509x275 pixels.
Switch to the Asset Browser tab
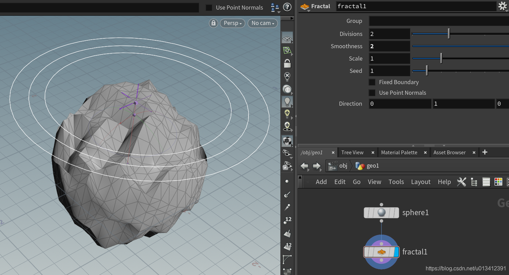pos(449,153)
